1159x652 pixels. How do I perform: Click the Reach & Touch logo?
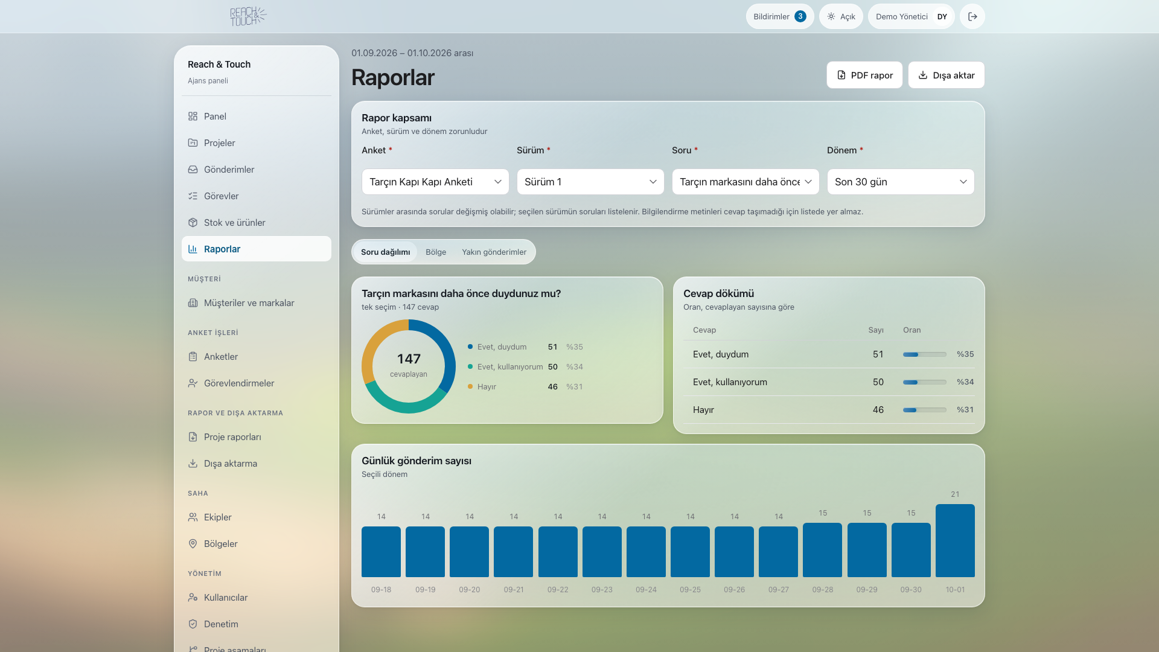pyautogui.click(x=248, y=16)
